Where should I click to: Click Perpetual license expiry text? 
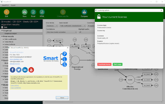(x=108, y=44)
